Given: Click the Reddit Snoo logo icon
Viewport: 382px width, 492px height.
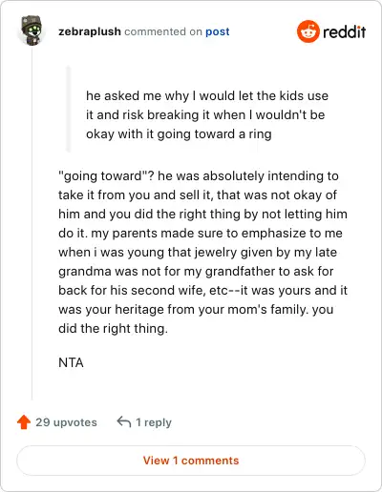Looking at the screenshot, I should pos(308,31).
